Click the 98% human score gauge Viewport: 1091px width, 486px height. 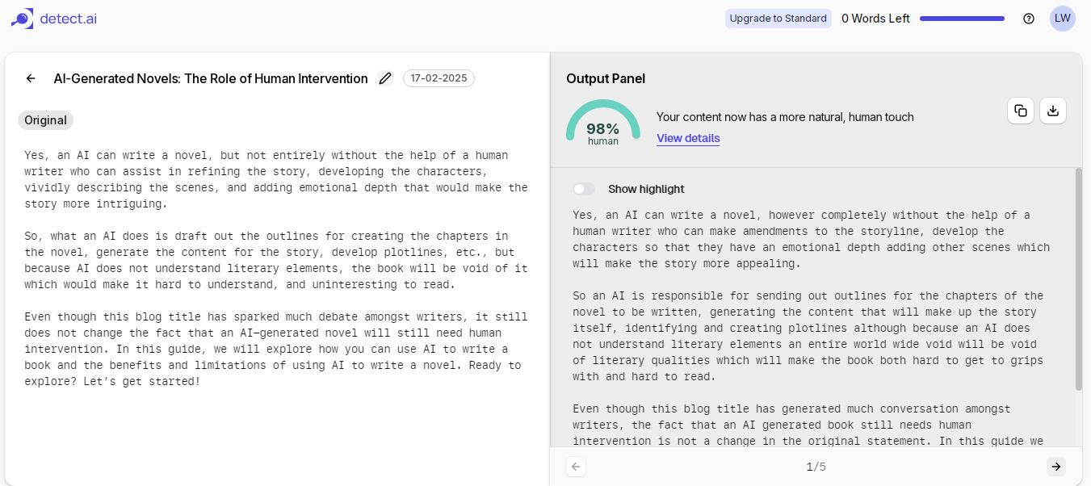coord(603,123)
